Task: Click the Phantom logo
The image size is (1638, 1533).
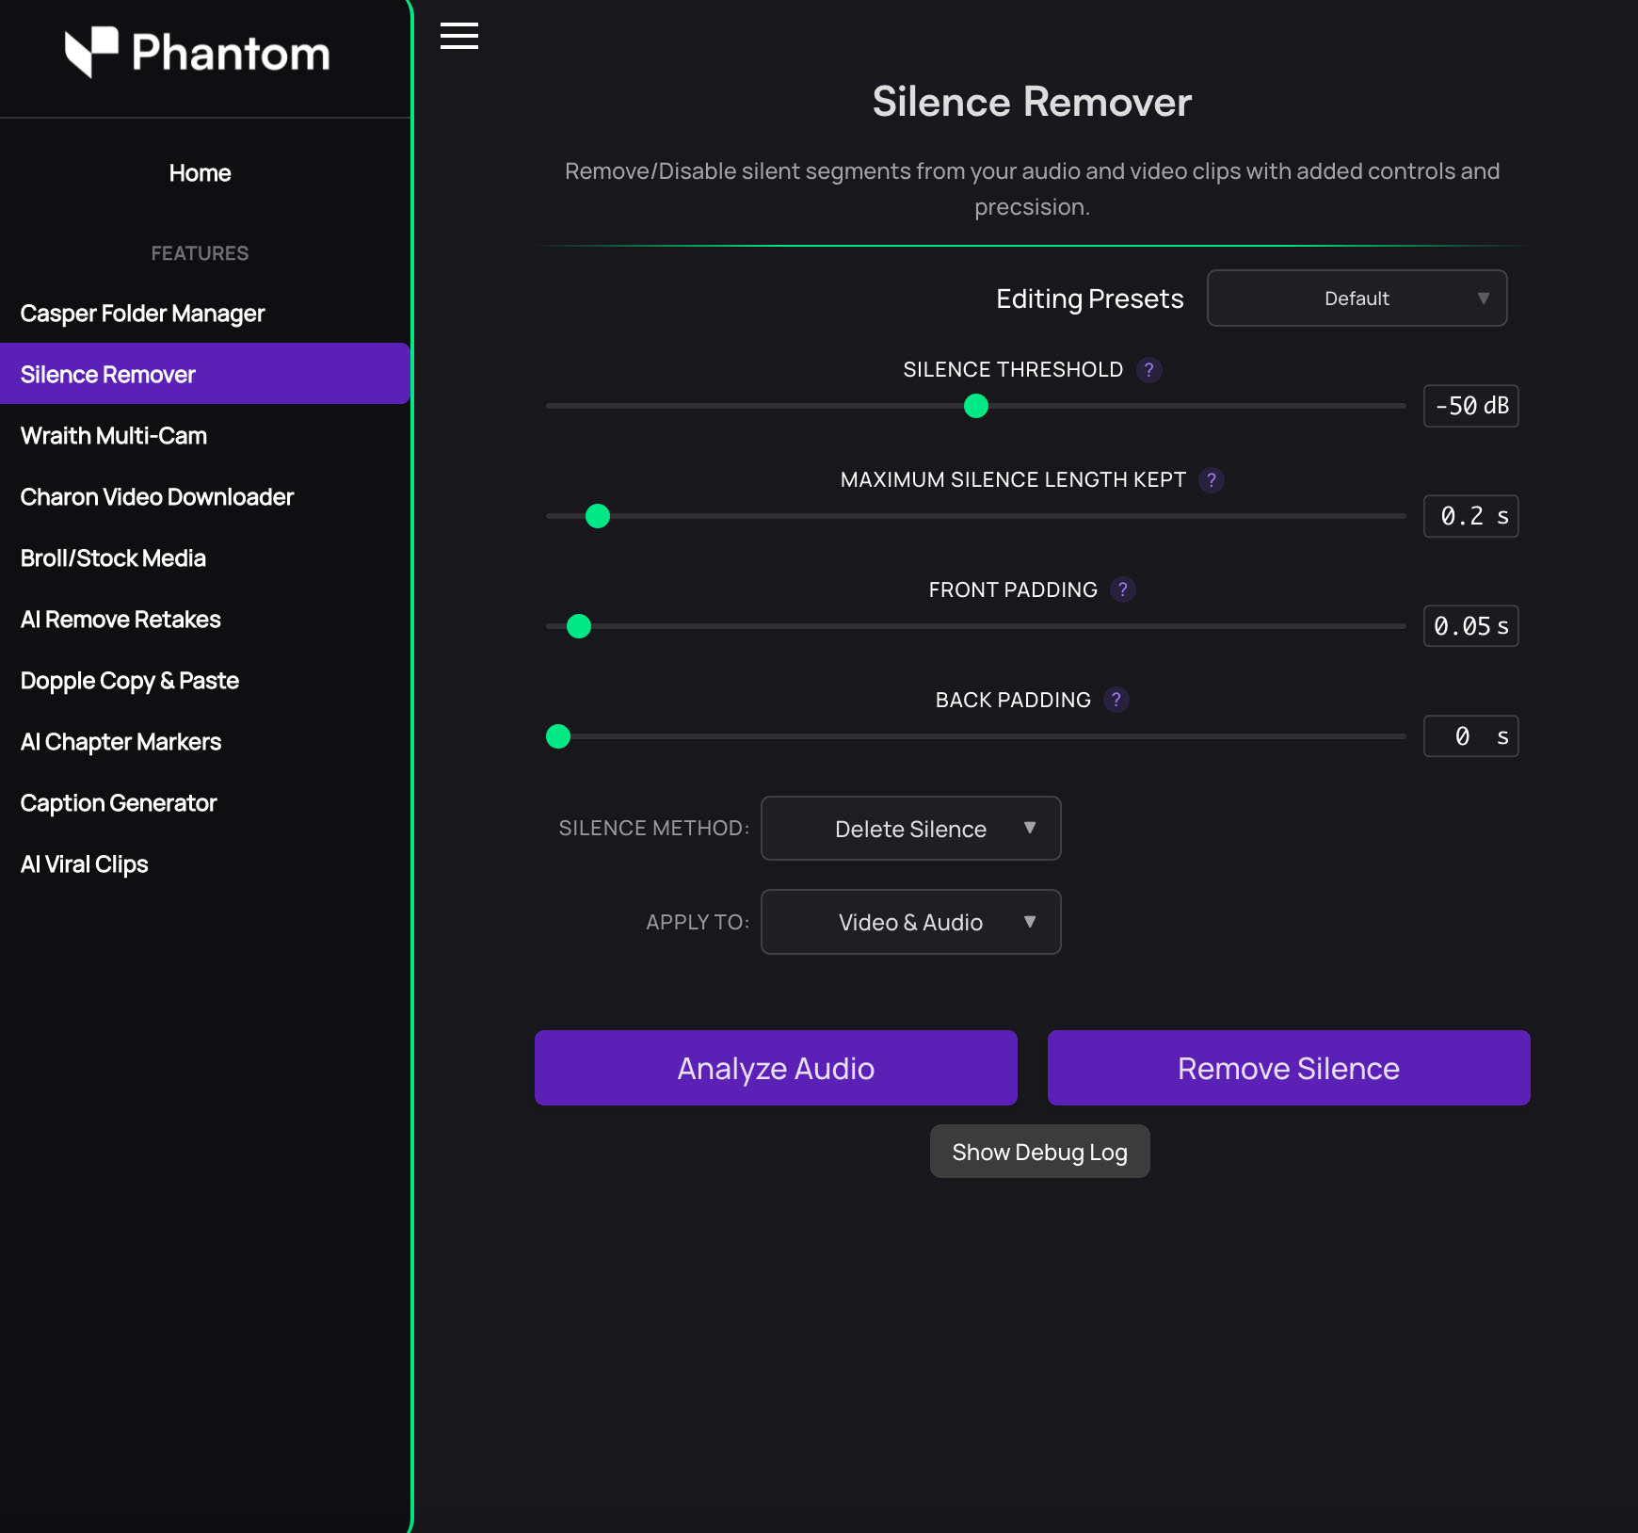Action: click(197, 54)
